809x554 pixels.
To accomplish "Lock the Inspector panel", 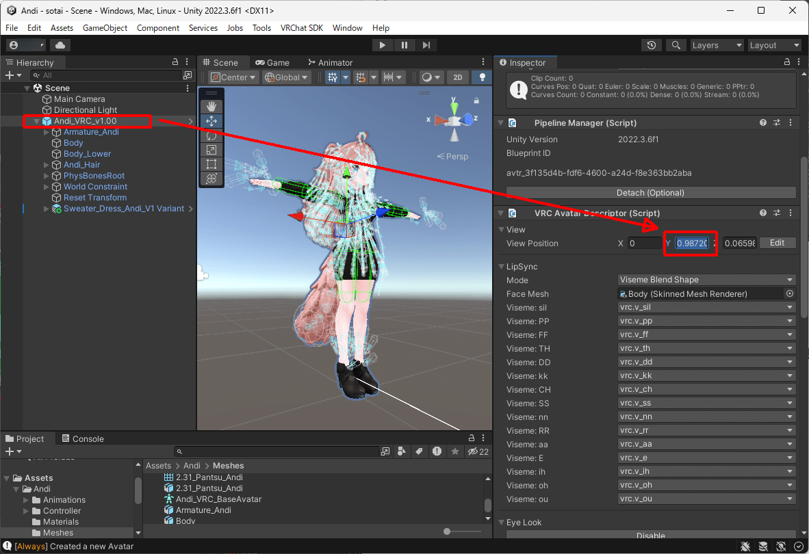I will pos(787,62).
